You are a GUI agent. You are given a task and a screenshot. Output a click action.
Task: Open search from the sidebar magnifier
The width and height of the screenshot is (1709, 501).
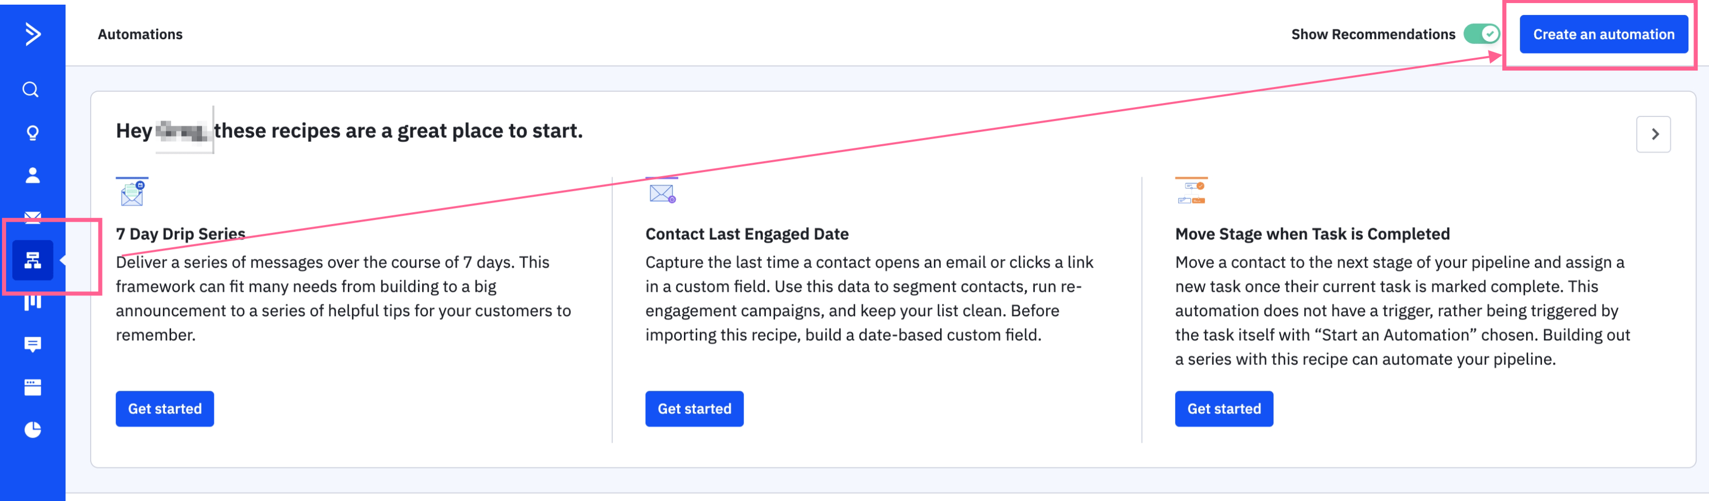tap(31, 90)
